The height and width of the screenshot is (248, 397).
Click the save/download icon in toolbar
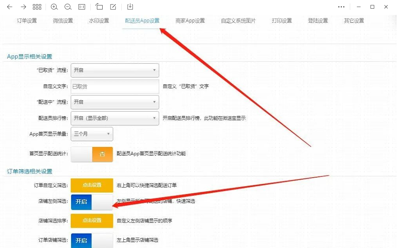130,7
